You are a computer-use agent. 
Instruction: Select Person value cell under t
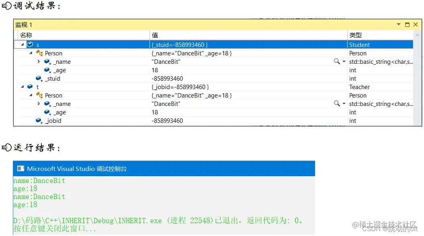pyautogui.click(x=191, y=96)
